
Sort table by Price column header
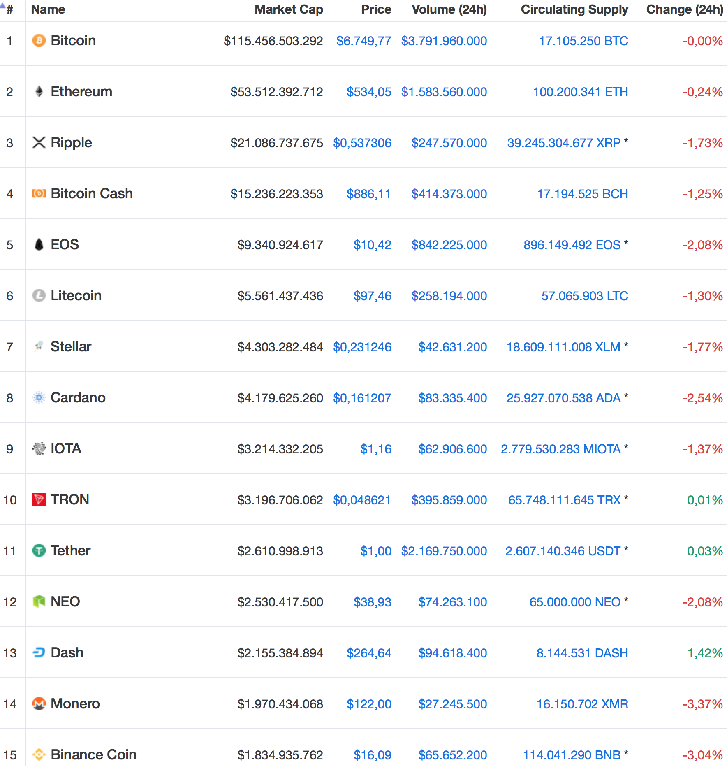(376, 9)
